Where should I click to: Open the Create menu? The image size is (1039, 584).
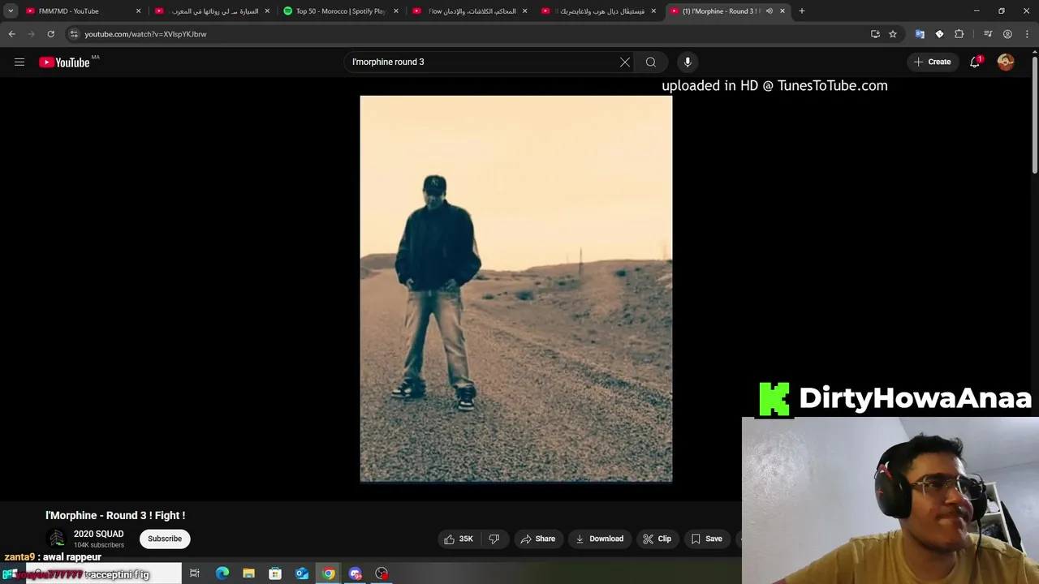tap(932, 62)
